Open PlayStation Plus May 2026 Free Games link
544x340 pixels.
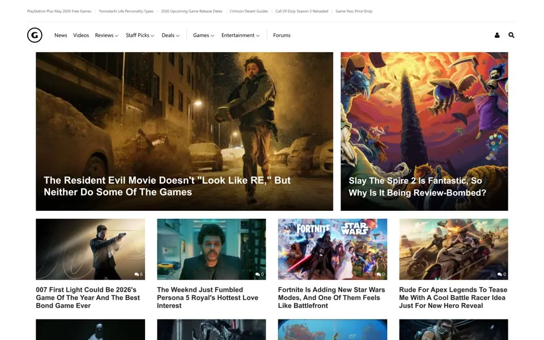coord(59,11)
